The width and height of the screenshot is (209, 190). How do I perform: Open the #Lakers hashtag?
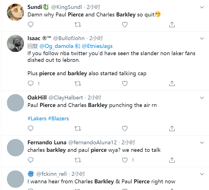tap(37, 118)
